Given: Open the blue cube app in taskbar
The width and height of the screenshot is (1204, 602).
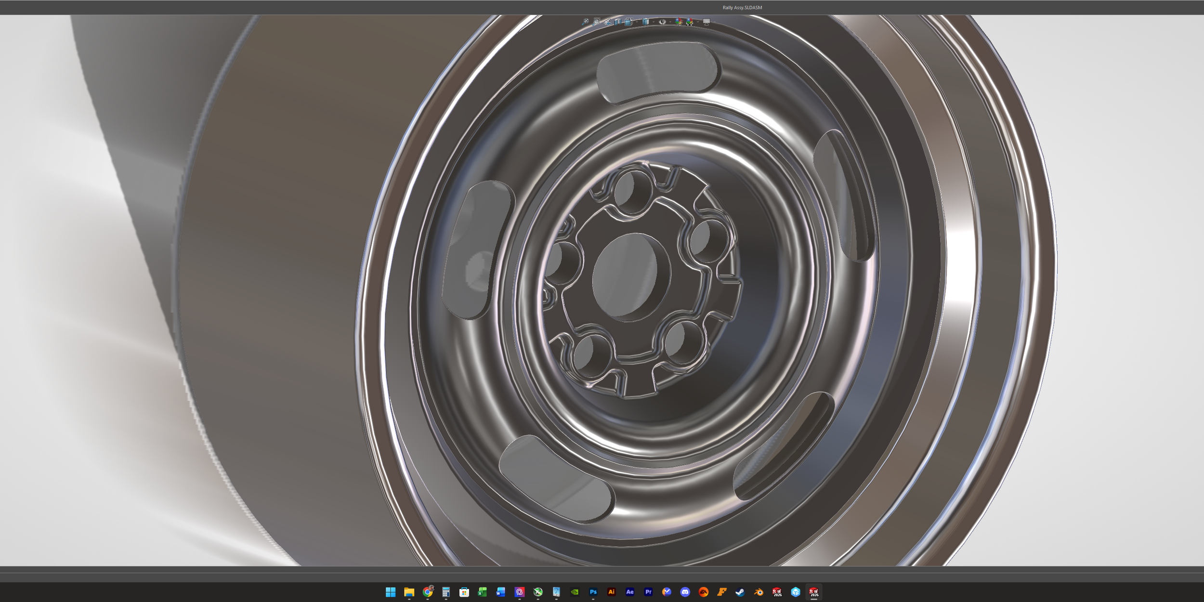Looking at the screenshot, I should 796,592.
